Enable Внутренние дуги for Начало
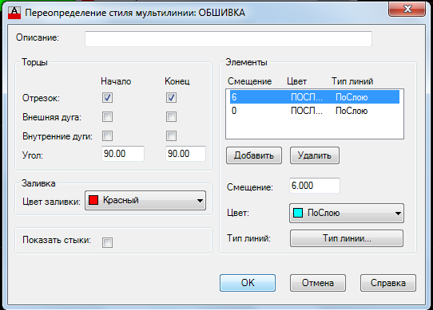The image size is (433, 310). [107, 135]
